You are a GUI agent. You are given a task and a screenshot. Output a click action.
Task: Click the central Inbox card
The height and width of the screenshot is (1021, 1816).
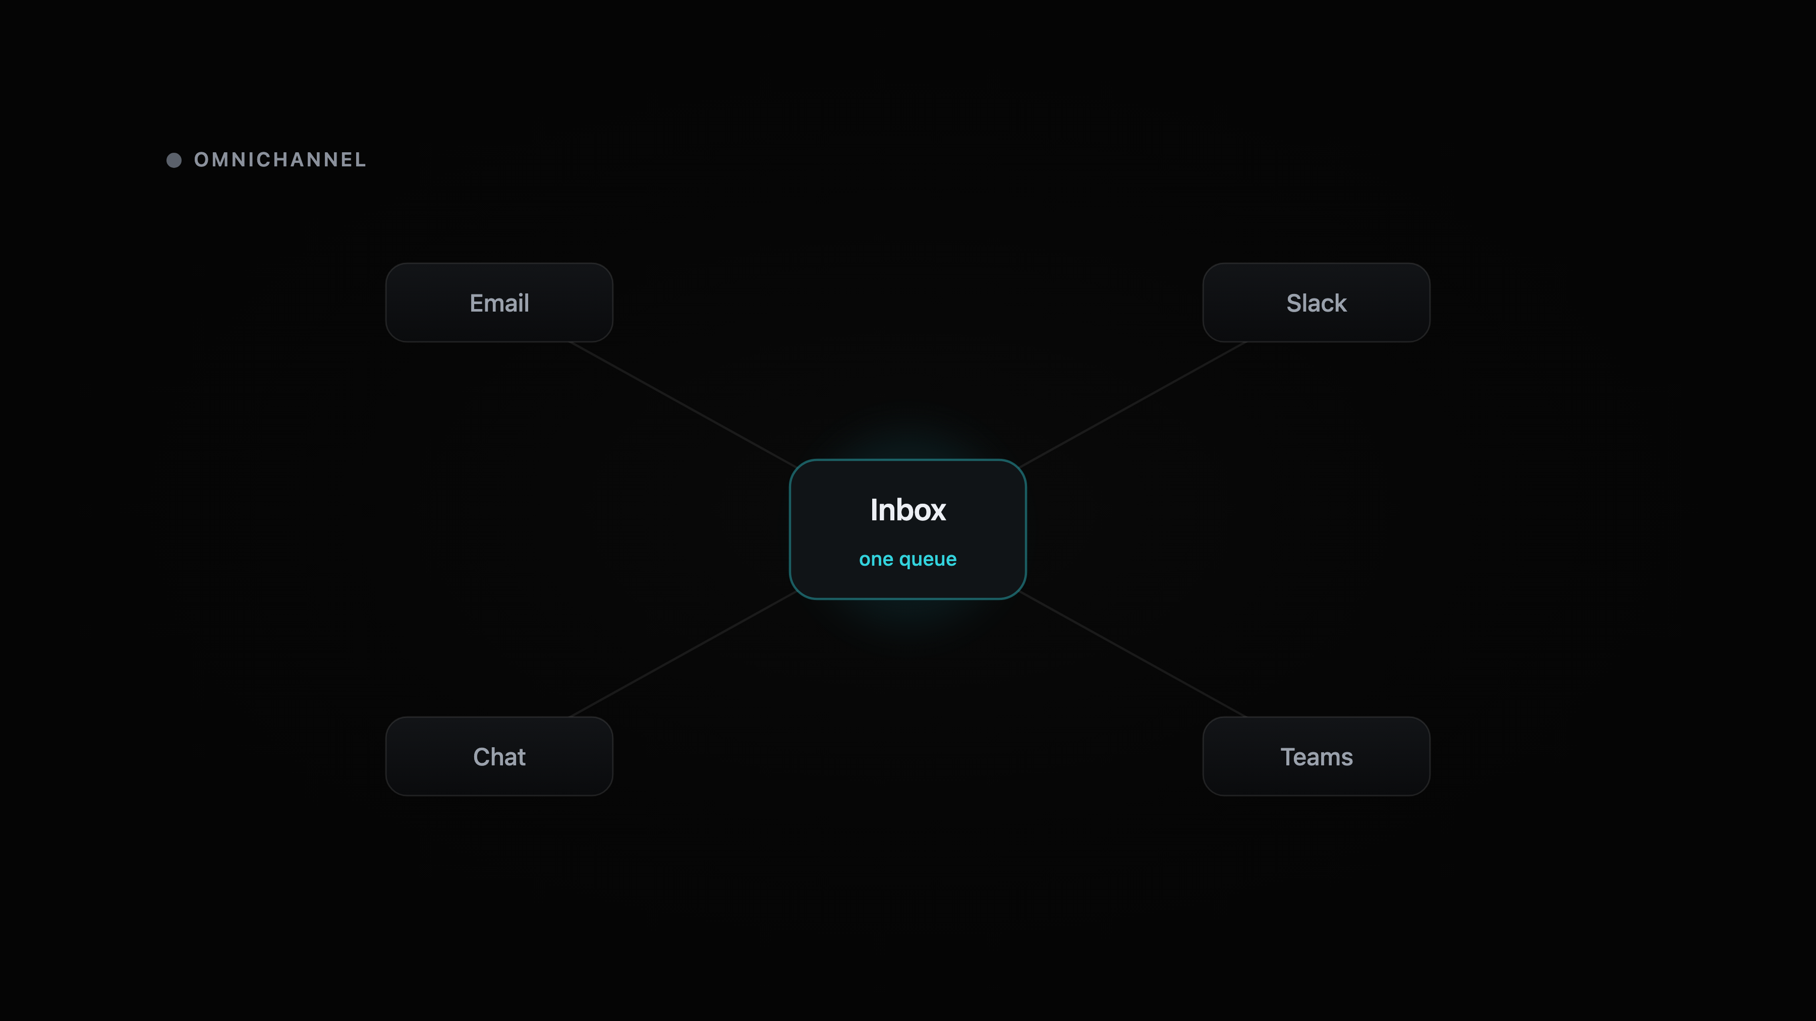pyautogui.click(x=908, y=529)
